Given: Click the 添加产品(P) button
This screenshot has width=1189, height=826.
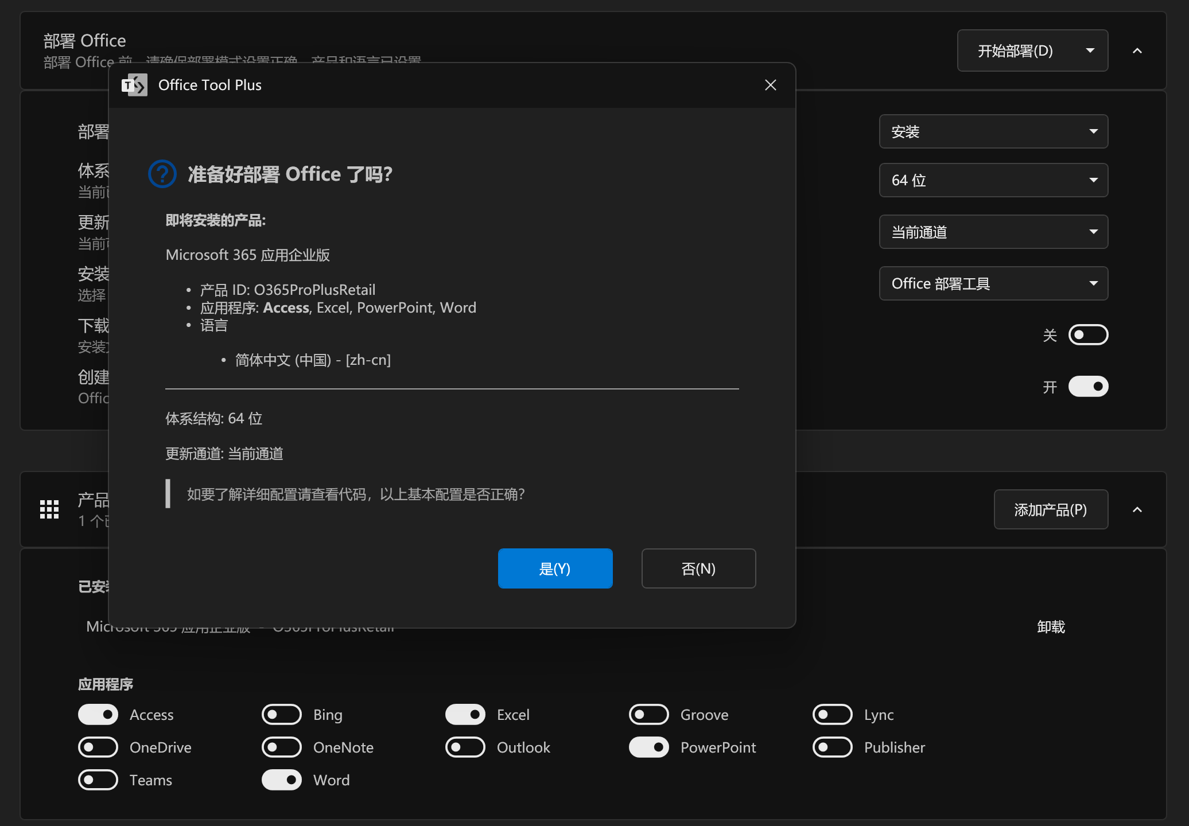Looking at the screenshot, I should point(1051,509).
